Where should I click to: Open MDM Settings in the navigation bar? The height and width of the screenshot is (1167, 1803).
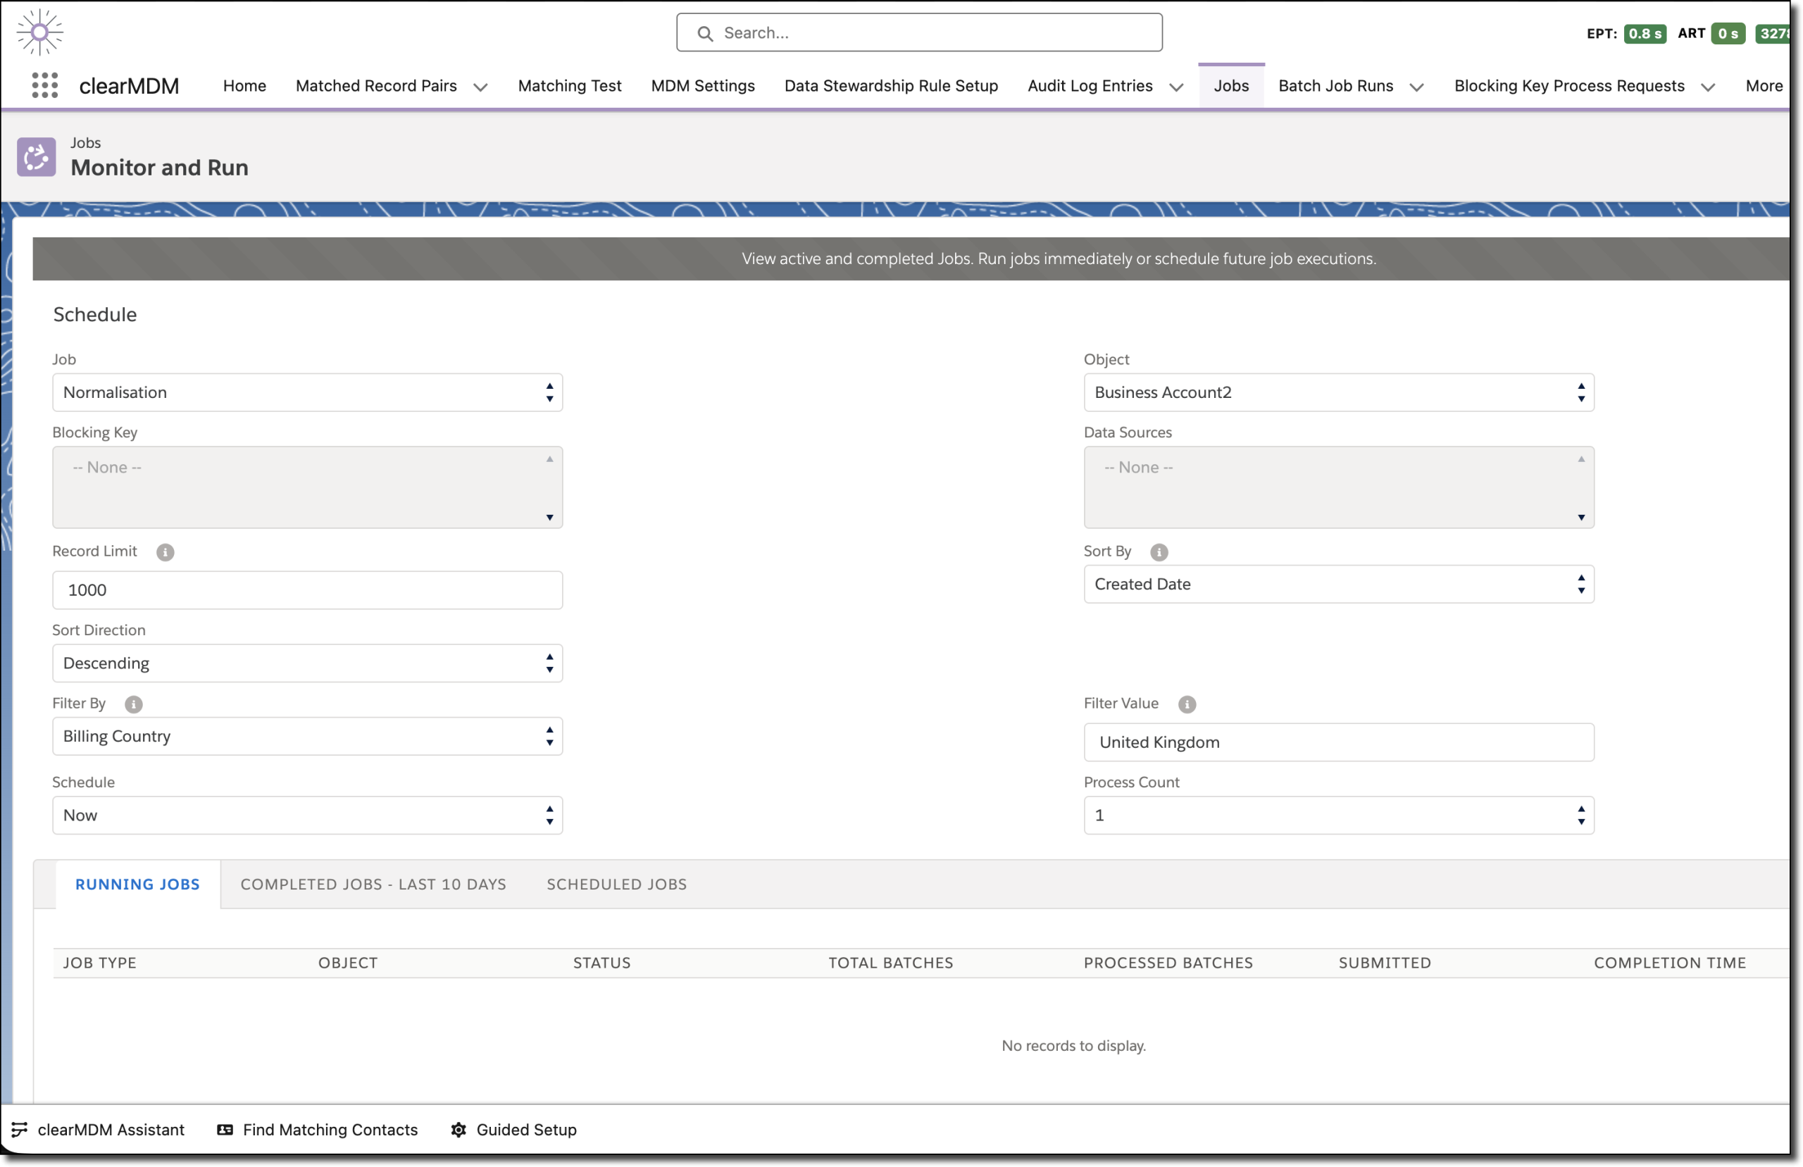tap(702, 86)
